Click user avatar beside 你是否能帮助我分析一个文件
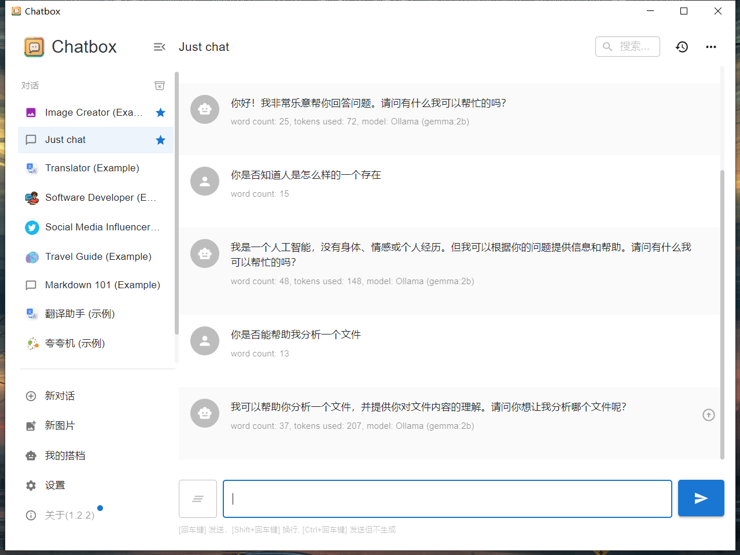Viewport: 740px width, 555px height. click(205, 341)
